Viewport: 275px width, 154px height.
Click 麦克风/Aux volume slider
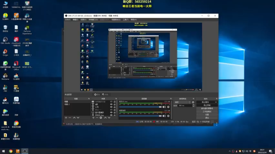tap(140, 107)
